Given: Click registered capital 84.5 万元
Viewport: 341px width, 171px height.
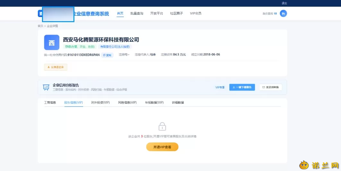Looking at the screenshot, I should coord(179,55).
